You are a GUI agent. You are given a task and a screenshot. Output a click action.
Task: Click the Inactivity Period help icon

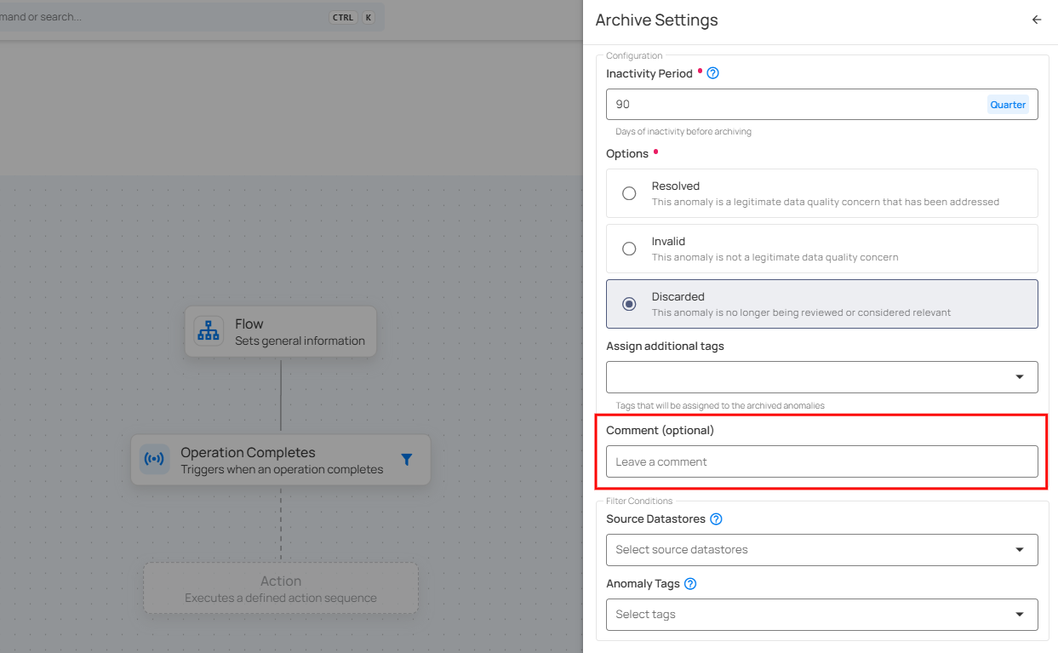coord(713,73)
